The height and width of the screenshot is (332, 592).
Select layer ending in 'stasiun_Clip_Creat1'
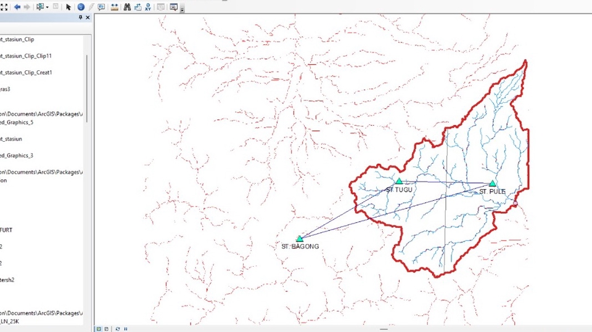pos(26,73)
